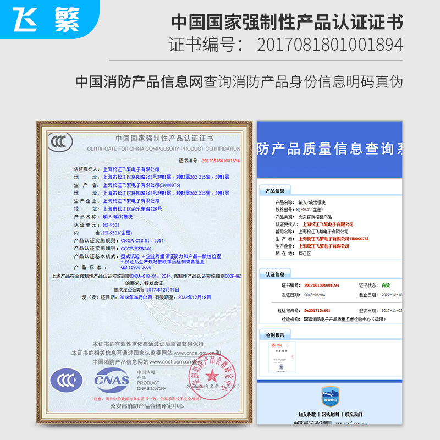This screenshot has width=440, height=440.
Task: Open the 产品信息 tab
Action: click(x=274, y=191)
